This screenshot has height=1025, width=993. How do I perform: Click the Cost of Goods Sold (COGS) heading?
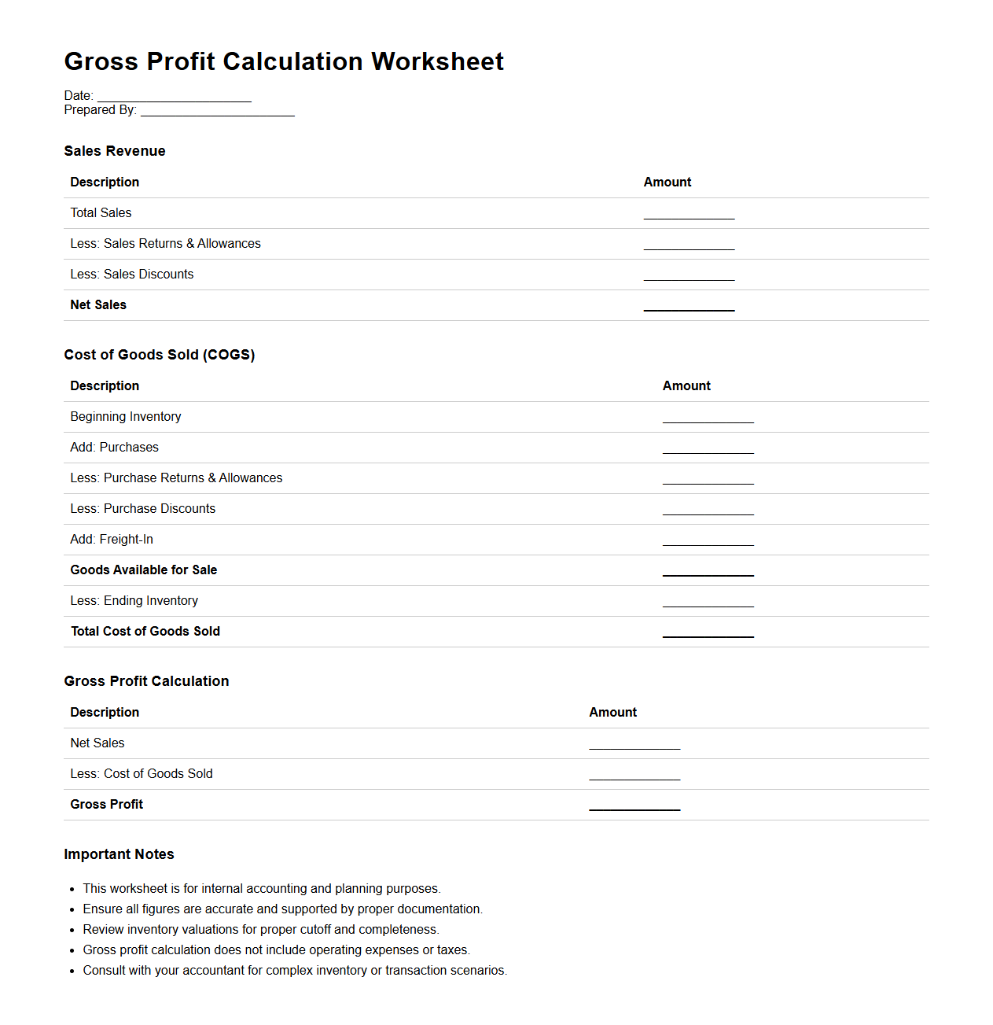(160, 355)
